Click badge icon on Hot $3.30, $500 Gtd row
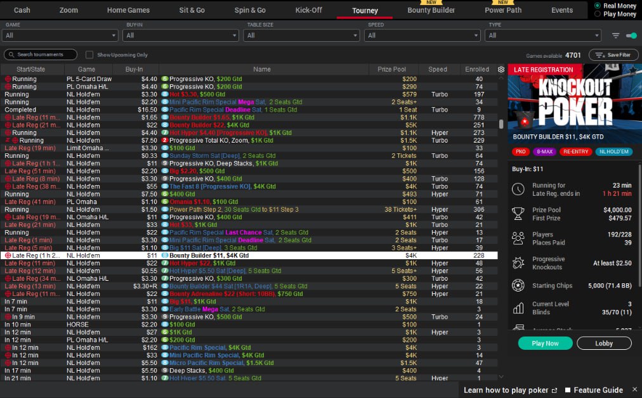 (x=164, y=94)
